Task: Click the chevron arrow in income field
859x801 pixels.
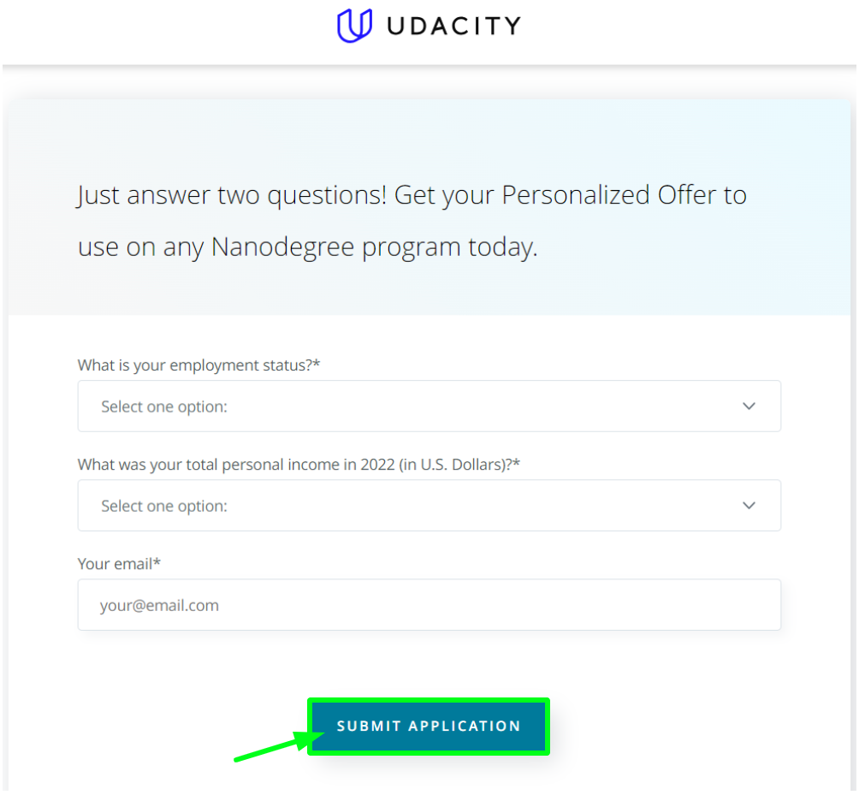Action: coord(749,505)
